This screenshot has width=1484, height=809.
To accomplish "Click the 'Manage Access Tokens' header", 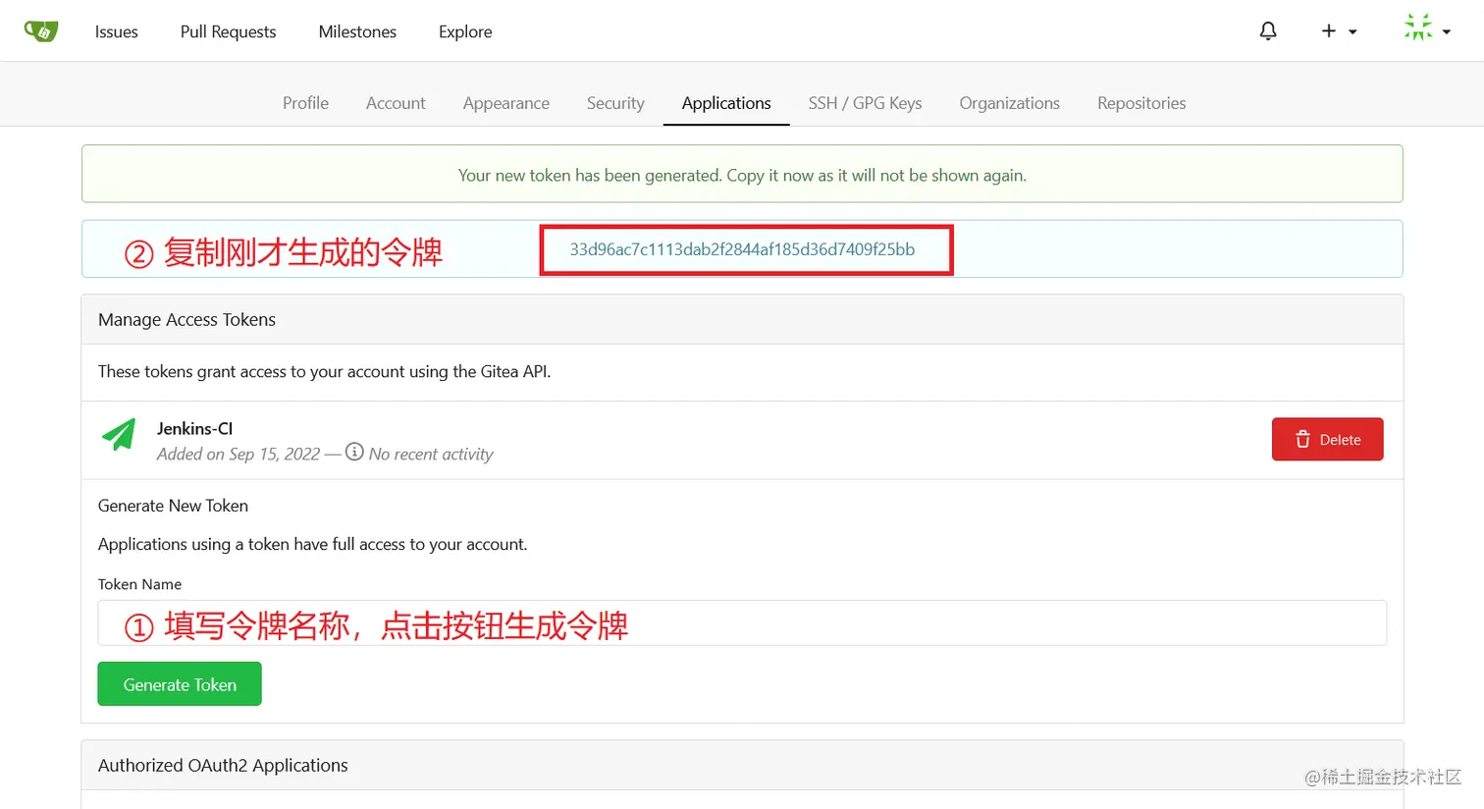I will (186, 319).
